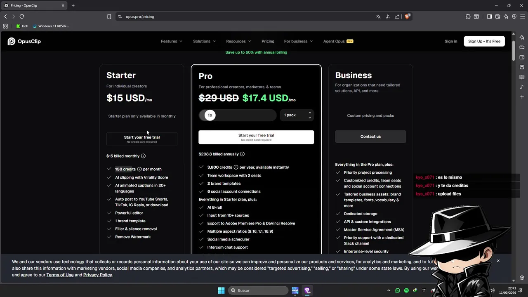Image resolution: width=528 pixels, height=297 pixels.
Task: Click the page vertical scrollbar thumb
Action: (x=514, y=51)
